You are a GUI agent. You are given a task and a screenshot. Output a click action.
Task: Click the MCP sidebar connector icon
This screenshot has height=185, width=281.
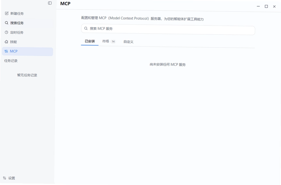[x=6, y=51]
